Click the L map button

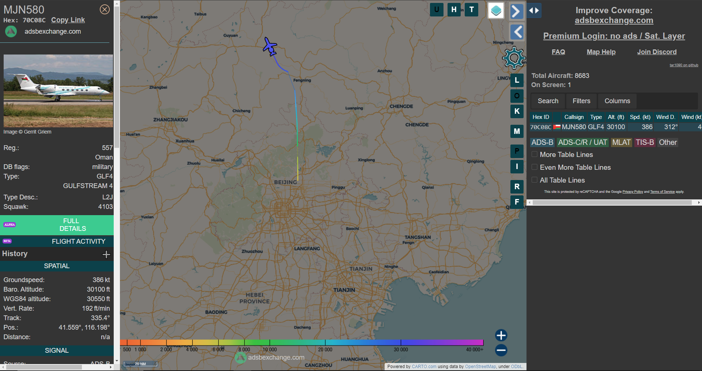[517, 80]
